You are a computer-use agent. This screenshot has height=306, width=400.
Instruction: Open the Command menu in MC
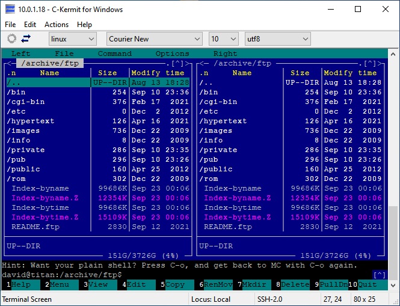pyautogui.click(x=115, y=54)
